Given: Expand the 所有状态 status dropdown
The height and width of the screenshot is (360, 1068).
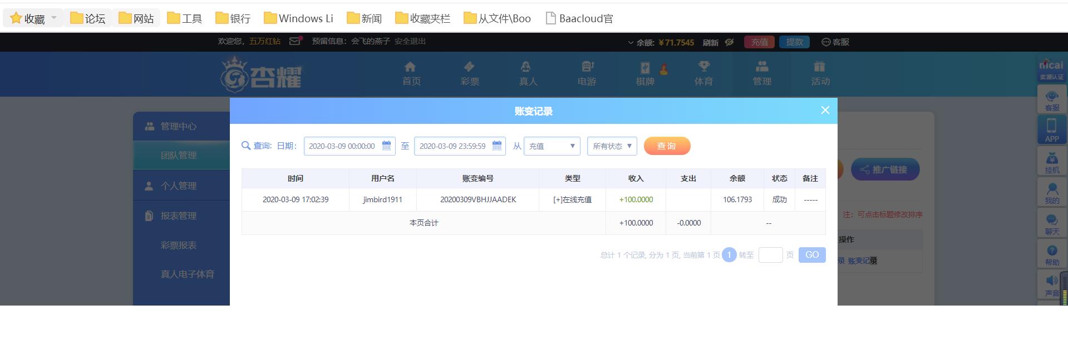Looking at the screenshot, I should 612,146.
